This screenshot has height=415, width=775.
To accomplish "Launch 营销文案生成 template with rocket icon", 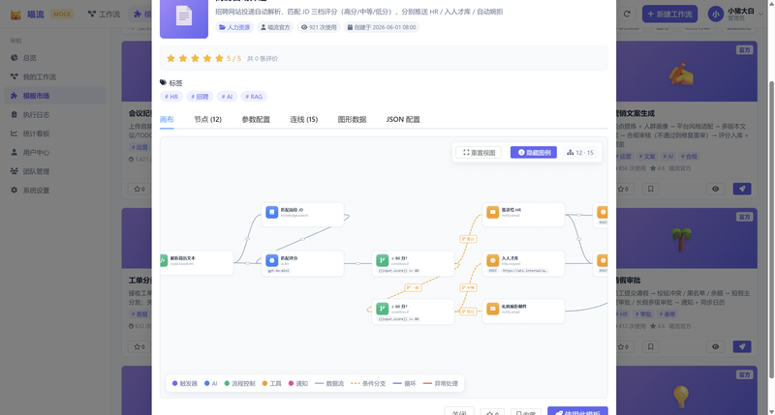I will (x=742, y=189).
